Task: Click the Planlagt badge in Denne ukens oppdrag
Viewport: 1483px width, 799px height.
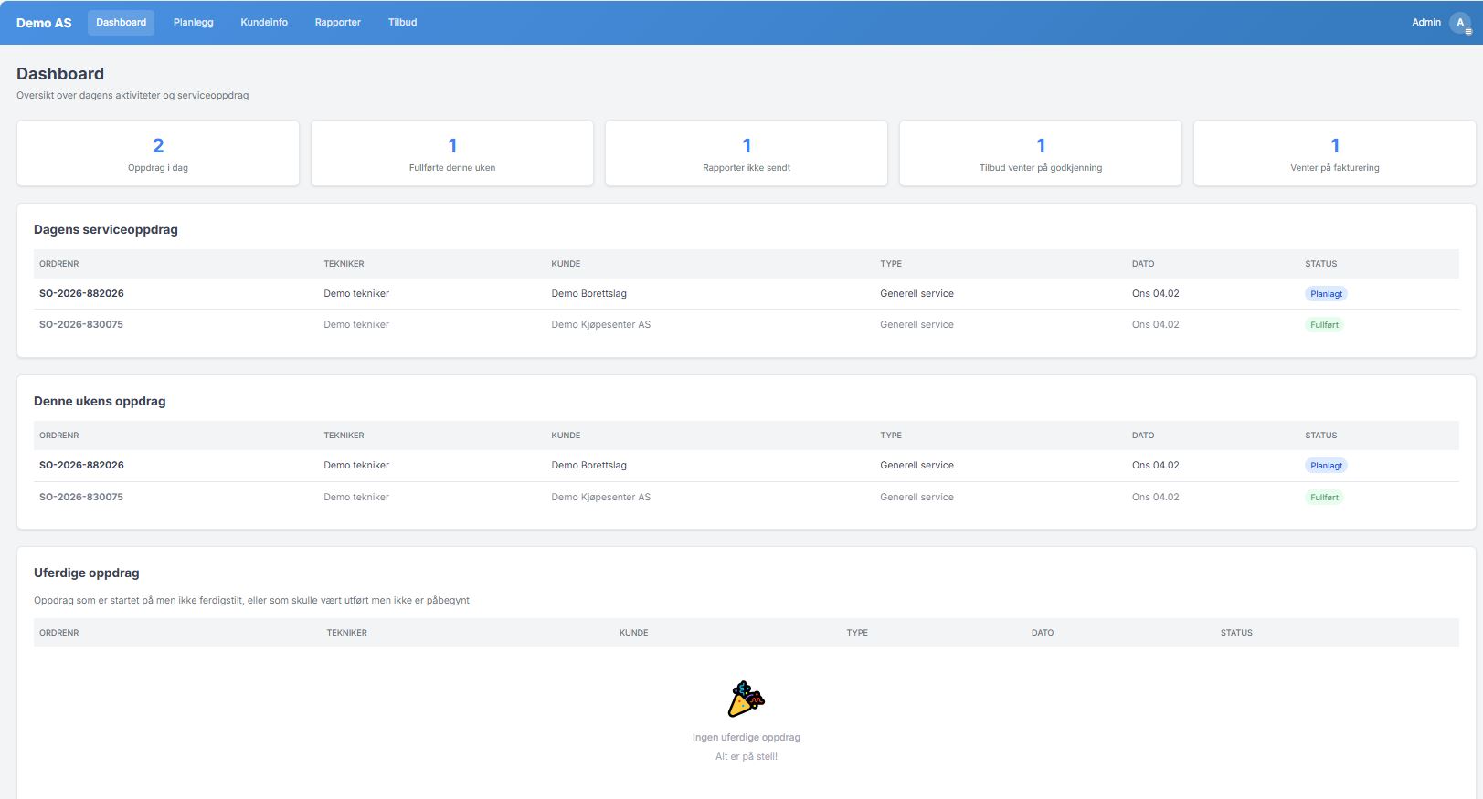Action: 1326,466
